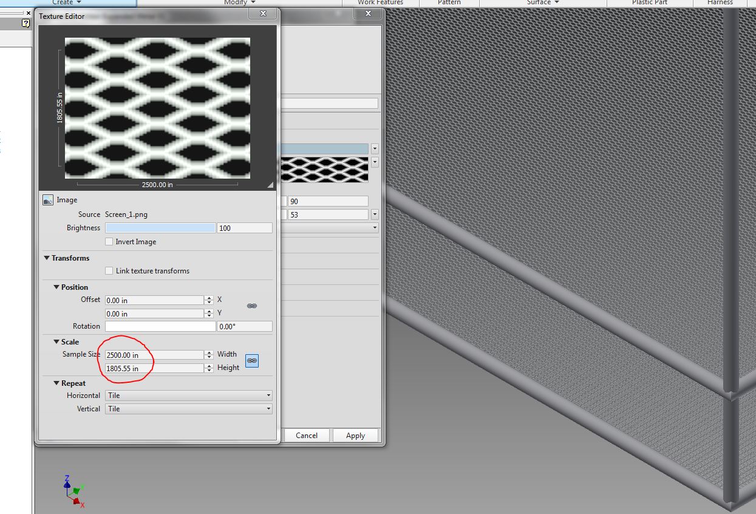Open the Vertical repeat Tile dropdown

[x=267, y=409]
